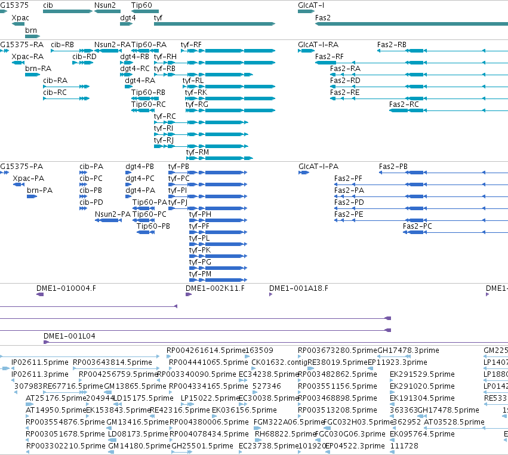Viewport: 508px width, 455px height.
Task: Select the tyf-RG transcript label
Action: click(196, 104)
